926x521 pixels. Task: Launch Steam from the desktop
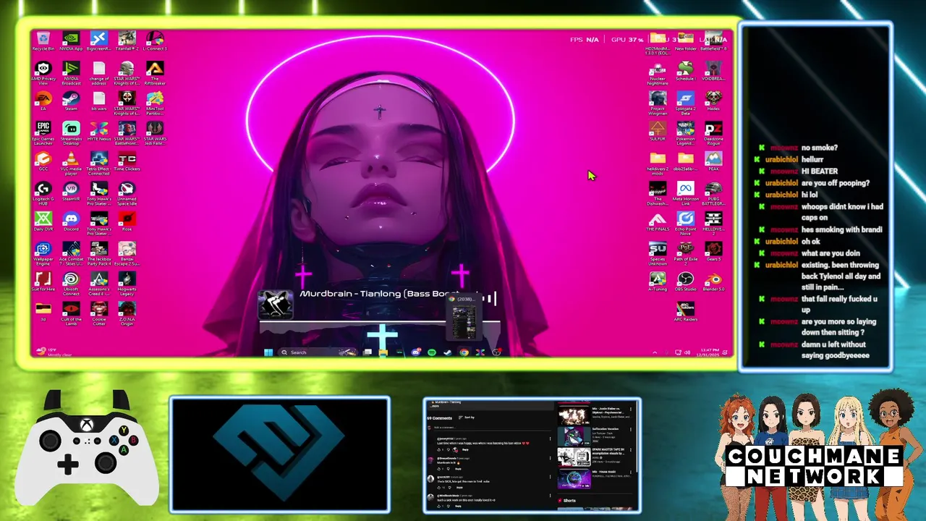pos(71,101)
